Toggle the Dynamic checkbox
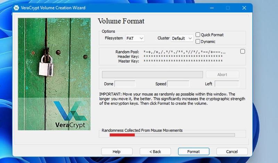This screenshot has height=163, width=278. [x=198, y=42]
